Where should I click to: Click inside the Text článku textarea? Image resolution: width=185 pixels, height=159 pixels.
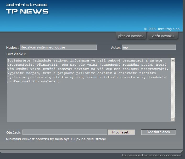pyautogui.click(x=89, y=90)
